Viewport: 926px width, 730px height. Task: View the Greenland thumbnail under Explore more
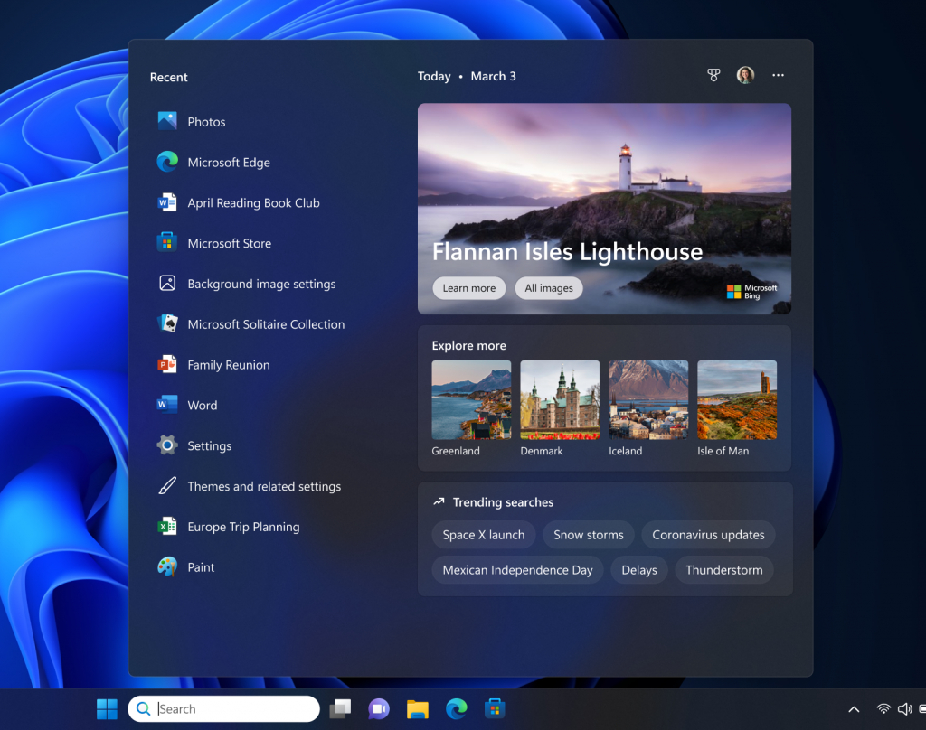click(471, 398)
